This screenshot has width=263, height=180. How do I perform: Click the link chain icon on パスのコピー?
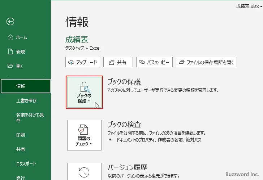(x=142, y=62)
